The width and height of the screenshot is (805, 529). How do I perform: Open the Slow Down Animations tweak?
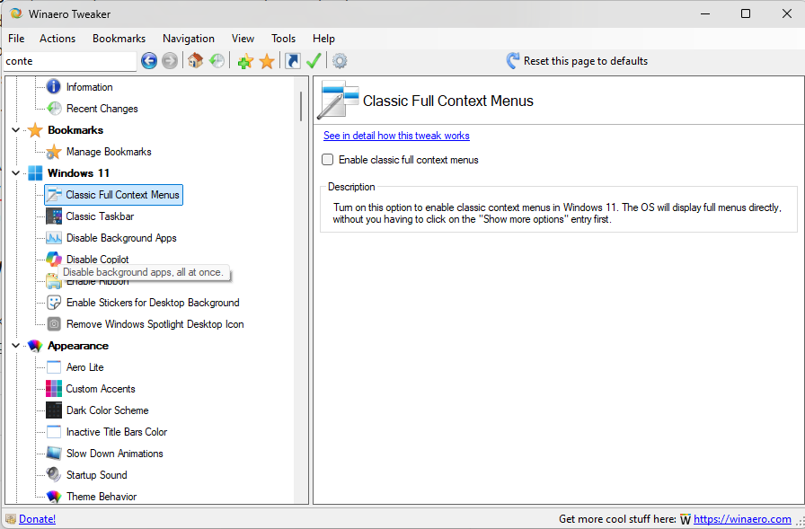[x=114, y=453]
